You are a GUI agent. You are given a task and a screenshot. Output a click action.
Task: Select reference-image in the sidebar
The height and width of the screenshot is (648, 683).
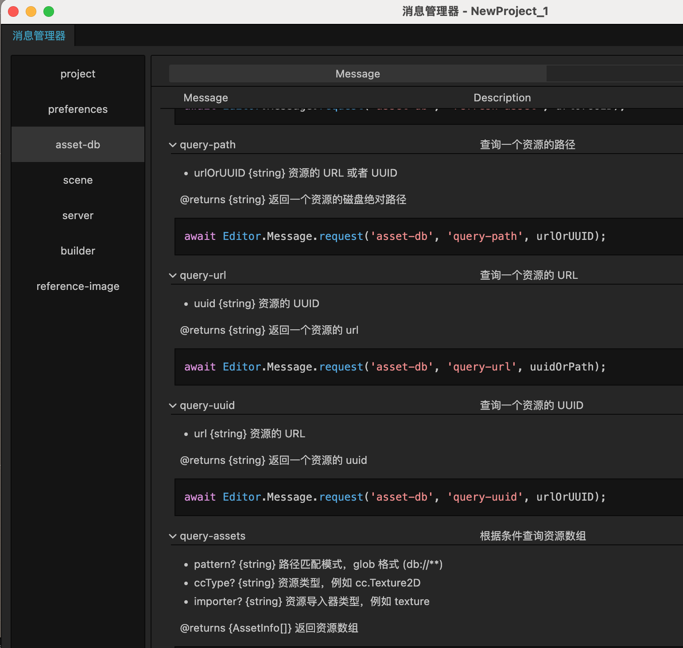(x=78, y=286)
